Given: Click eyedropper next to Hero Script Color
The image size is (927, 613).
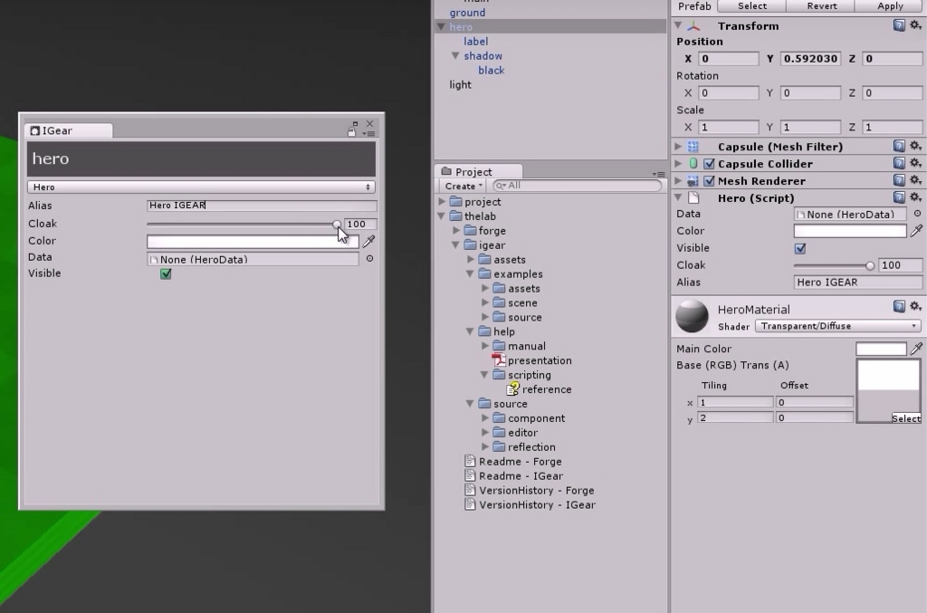Looking at the screenshot, I should click(916, 231).
